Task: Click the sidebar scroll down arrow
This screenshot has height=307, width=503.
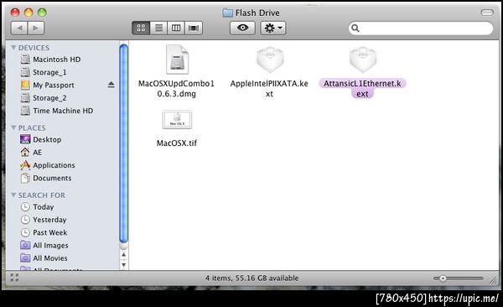Action: [x=123, y=265]
